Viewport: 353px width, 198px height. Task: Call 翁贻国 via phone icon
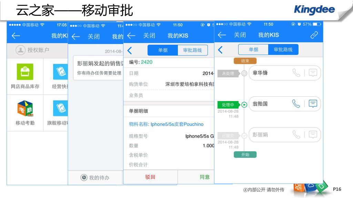[x=296, y=103]
